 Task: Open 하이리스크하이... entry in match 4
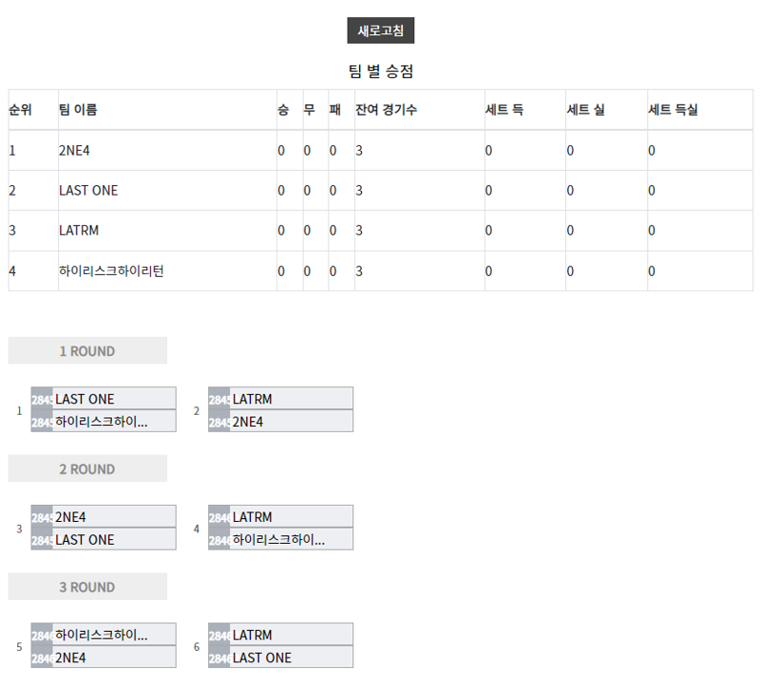click(x=280, y=539)
